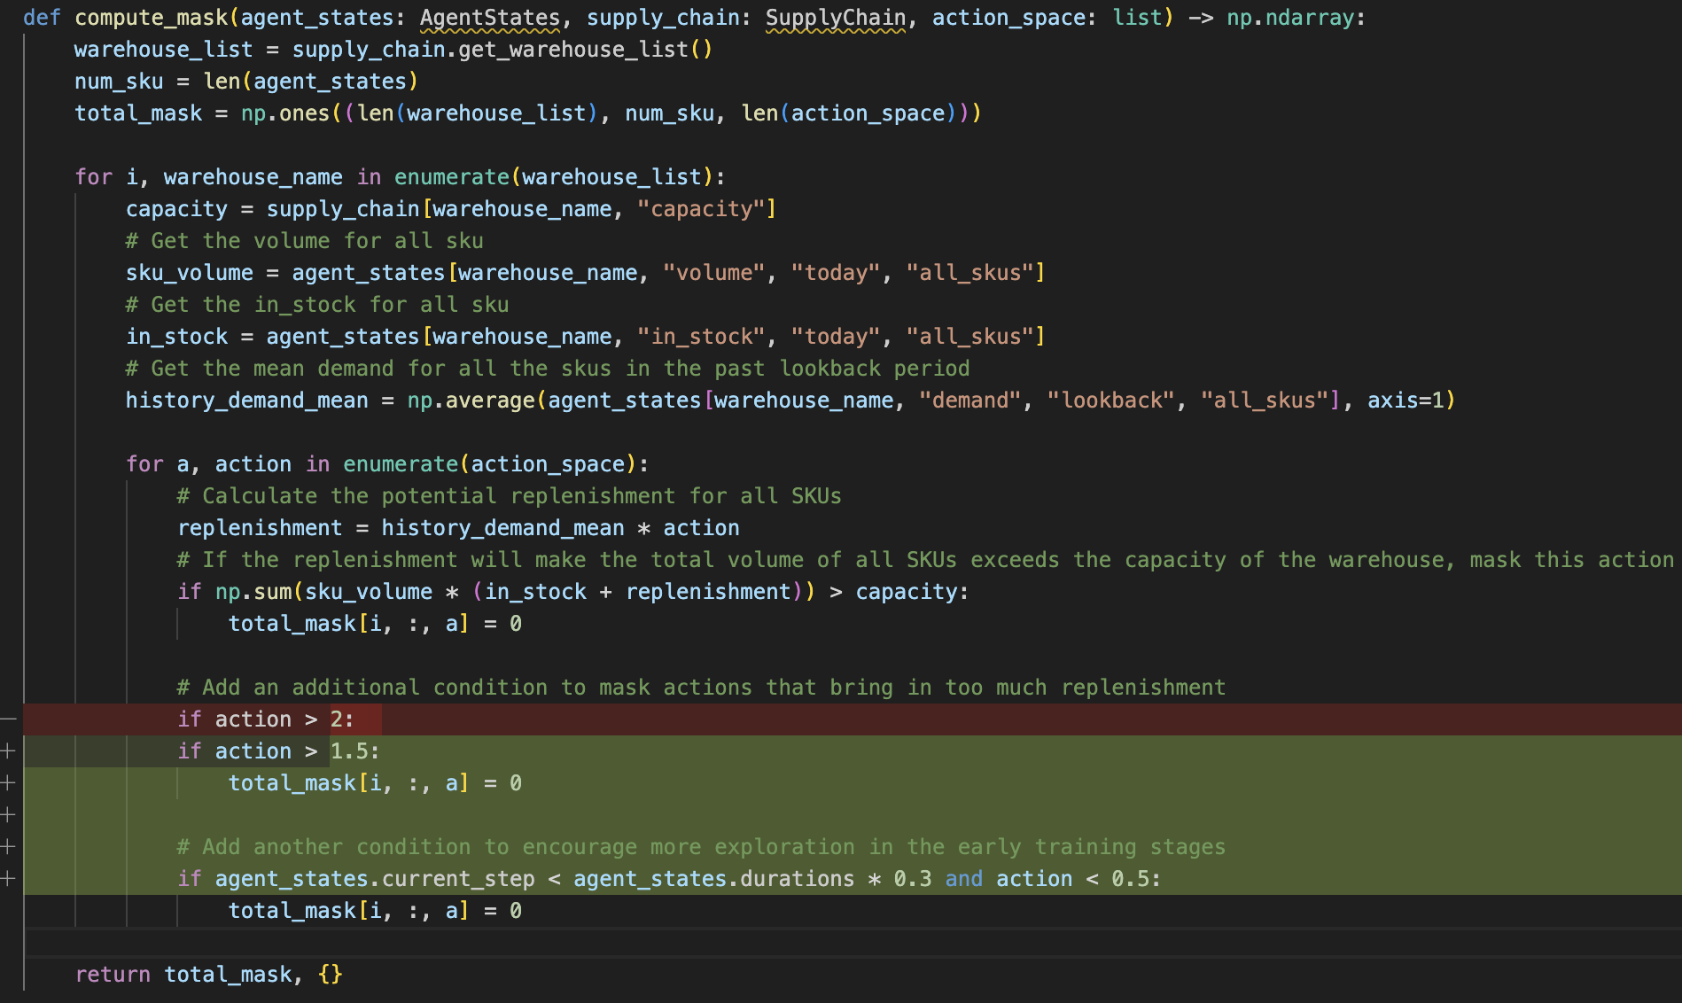Click the "lookback" string argument
This screenshot has height=1003, width=1682.
click(x=1112, y=400)
